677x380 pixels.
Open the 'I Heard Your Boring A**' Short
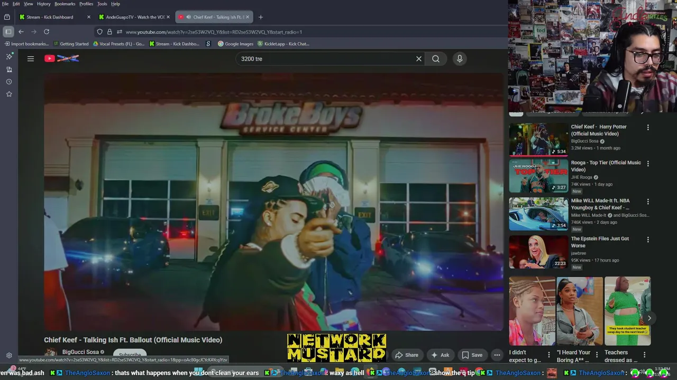pyautogui.click(x=580, y=311)
